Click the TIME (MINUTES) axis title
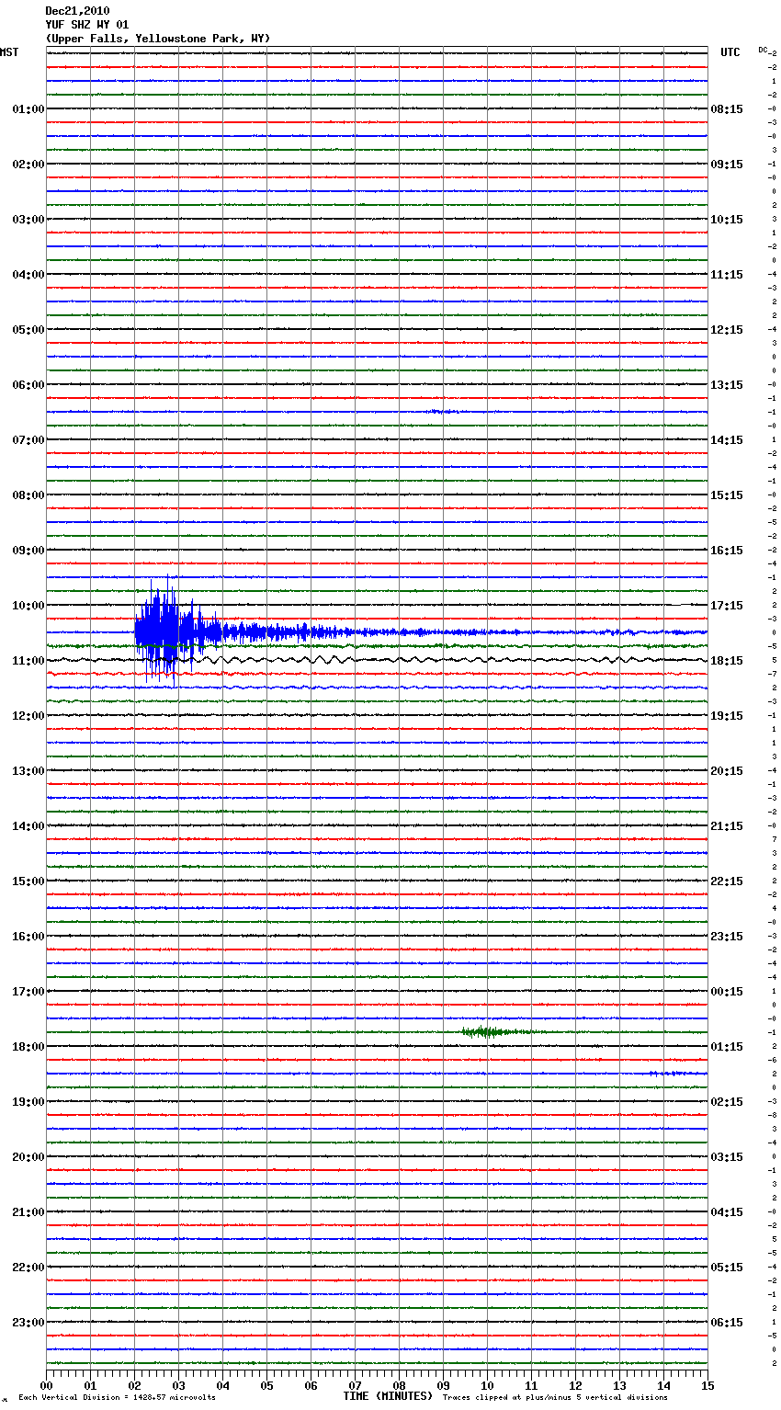The width and height of the screenshot is (781, 1410). 388,1396
